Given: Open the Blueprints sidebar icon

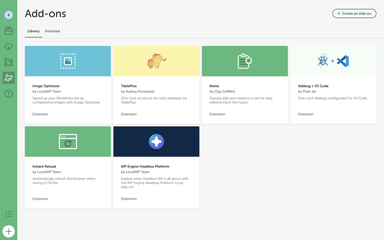Looking at the screenshot, I should pyautogui.click(x=9, y=62).
